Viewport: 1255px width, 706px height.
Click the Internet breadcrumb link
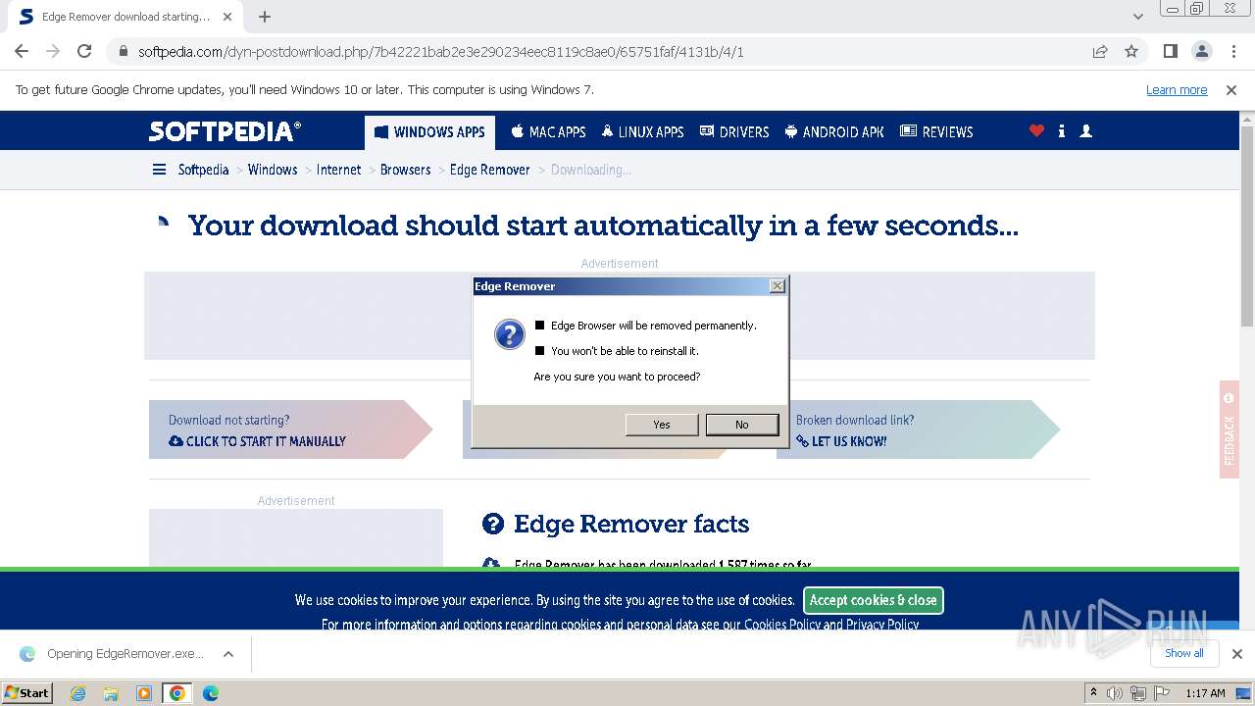[338, 170]
